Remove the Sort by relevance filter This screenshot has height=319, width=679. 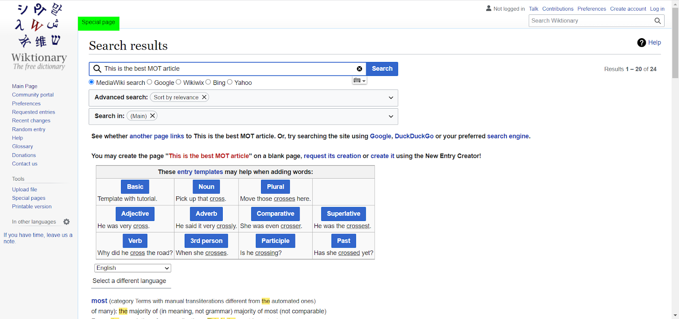(204, 98)
